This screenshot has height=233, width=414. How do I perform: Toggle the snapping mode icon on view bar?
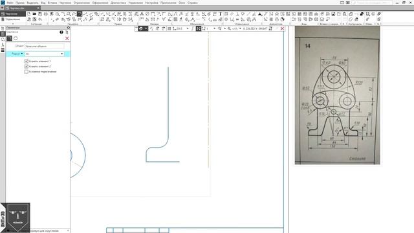pos(199,28)
